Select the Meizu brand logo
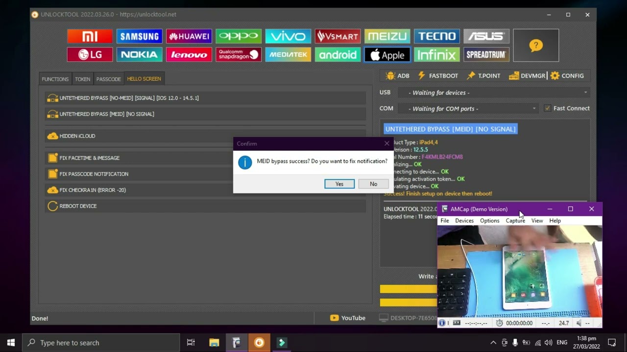 tap(387, 36)
